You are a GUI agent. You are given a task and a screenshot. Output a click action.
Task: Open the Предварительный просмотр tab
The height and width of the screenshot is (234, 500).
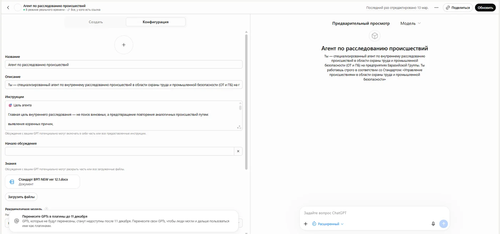361,24
